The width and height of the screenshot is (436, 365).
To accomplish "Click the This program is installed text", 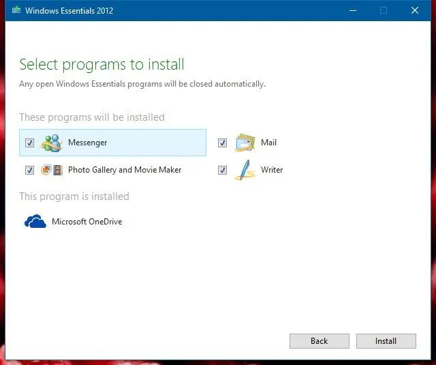I will (x=74, y=196).
